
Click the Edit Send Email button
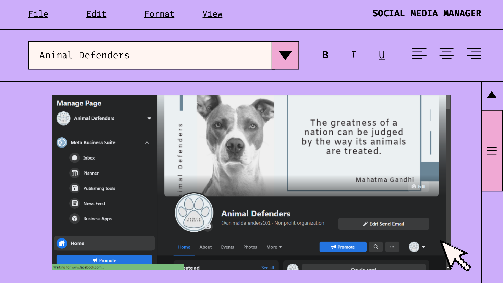(x=384, y=224)
